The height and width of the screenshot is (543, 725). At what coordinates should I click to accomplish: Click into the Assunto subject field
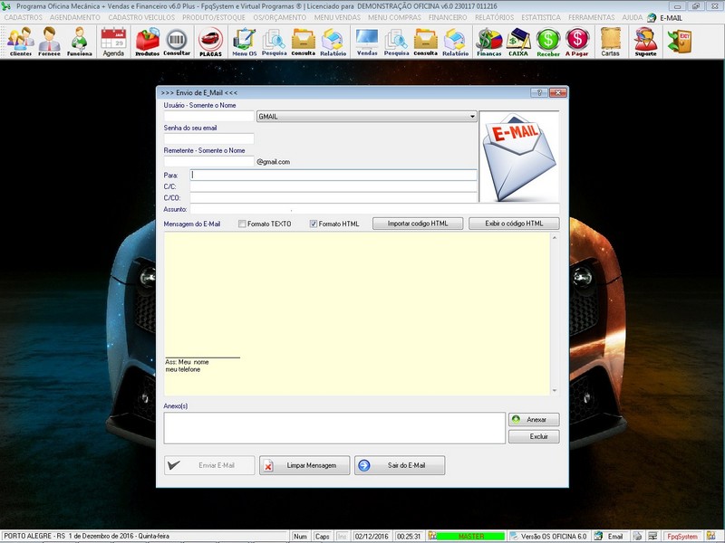tap(374, 209)
